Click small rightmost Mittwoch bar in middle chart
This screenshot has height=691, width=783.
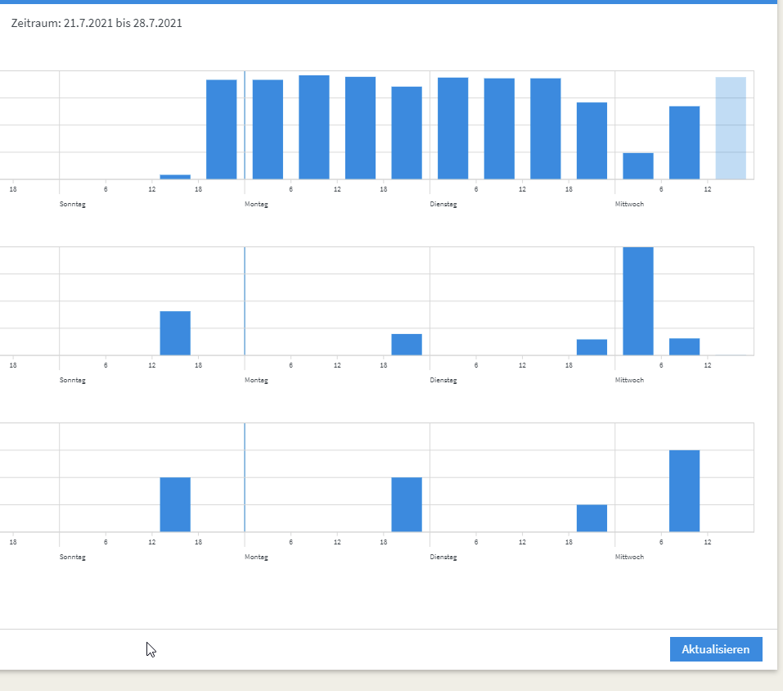click(x=684, y=347)
